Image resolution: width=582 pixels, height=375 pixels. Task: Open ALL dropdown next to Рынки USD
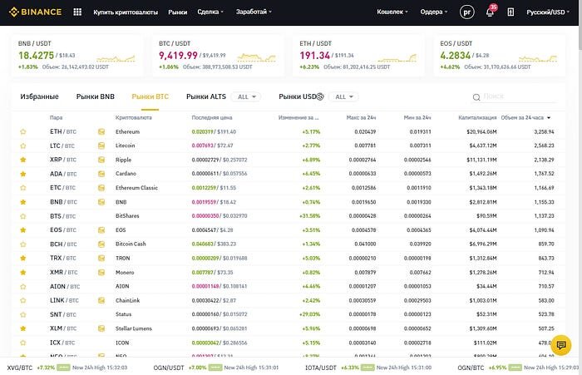[x=343, y=97]
